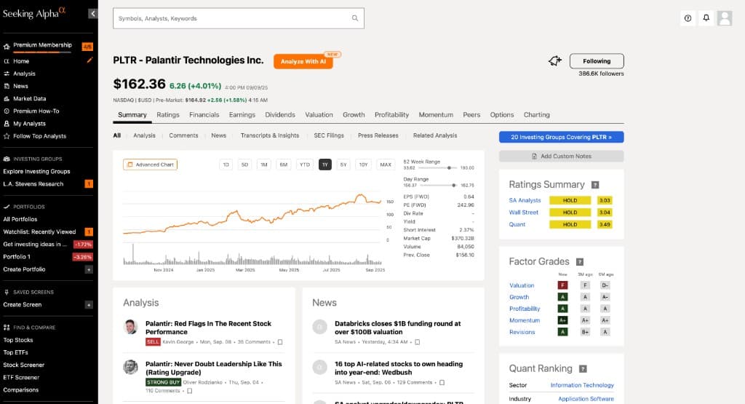This screenshot has height=404, width=745.
Task: Select the 10Y chart range
Action: (x=364, y=165)
